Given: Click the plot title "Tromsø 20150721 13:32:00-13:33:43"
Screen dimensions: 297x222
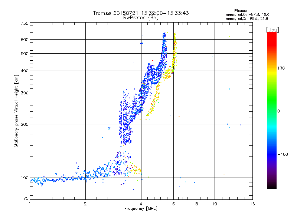Looking at the screenshot, I should [141, 13].
